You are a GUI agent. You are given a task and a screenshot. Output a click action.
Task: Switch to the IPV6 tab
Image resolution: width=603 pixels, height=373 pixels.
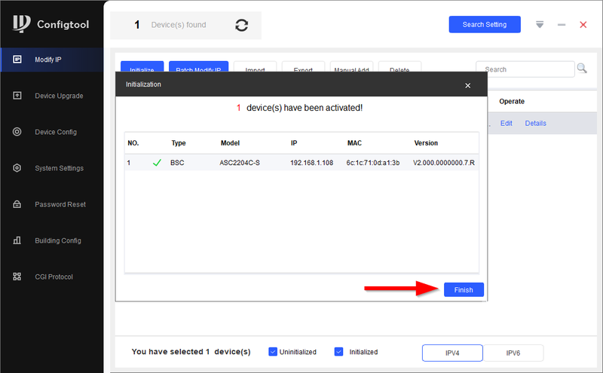[x=513, y=353]
